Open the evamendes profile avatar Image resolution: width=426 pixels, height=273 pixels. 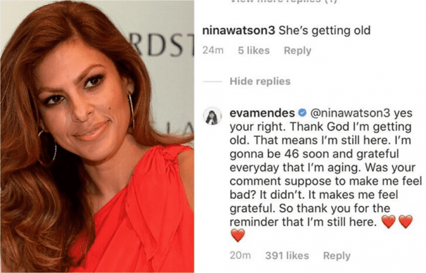point(212,116)
